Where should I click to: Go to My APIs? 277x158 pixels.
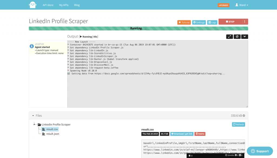click(64, 5)
